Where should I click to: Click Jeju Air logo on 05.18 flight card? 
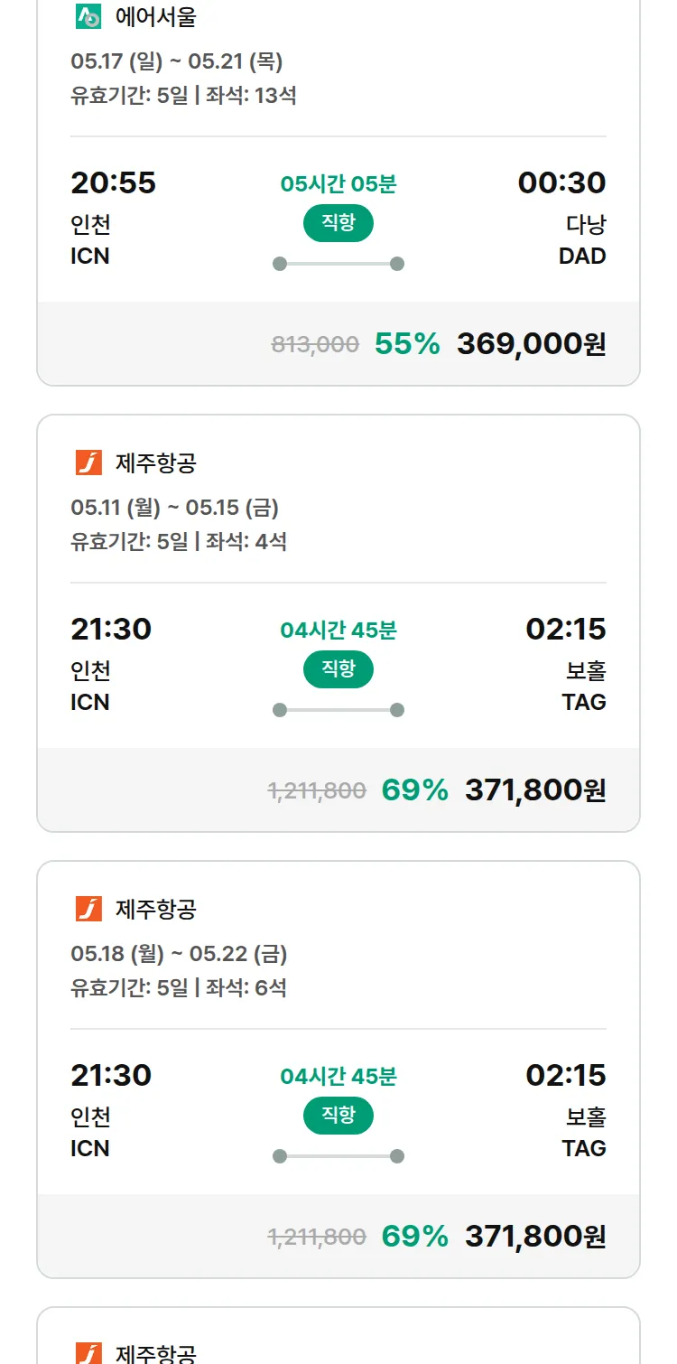point(88,909)
